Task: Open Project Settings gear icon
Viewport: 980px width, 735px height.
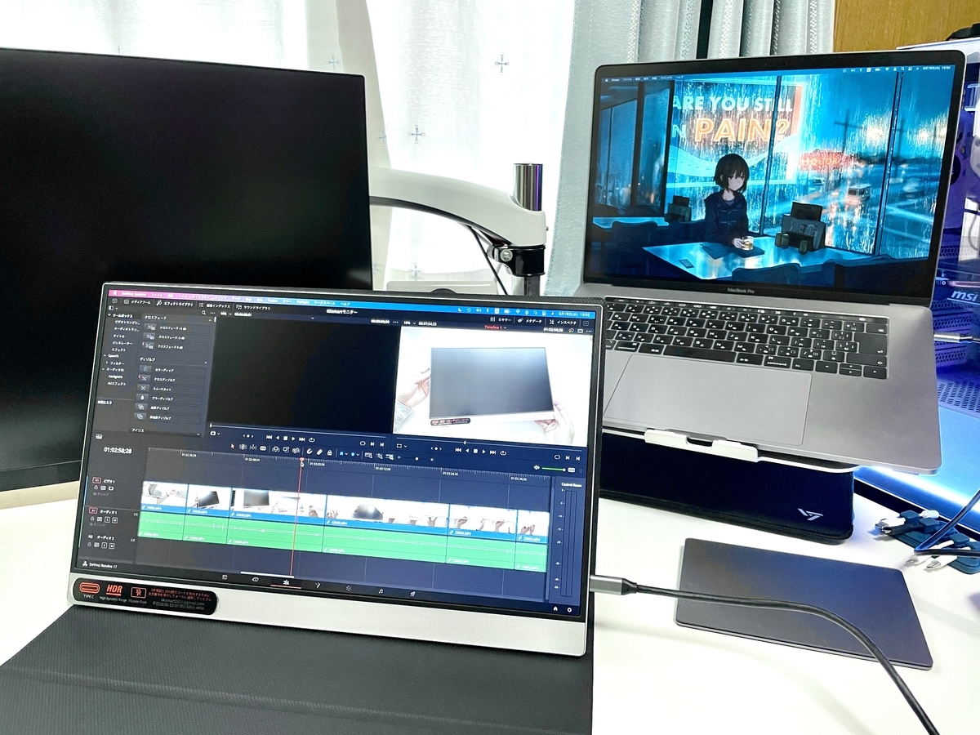Action: pyautogui.click(x=570, y=609)
